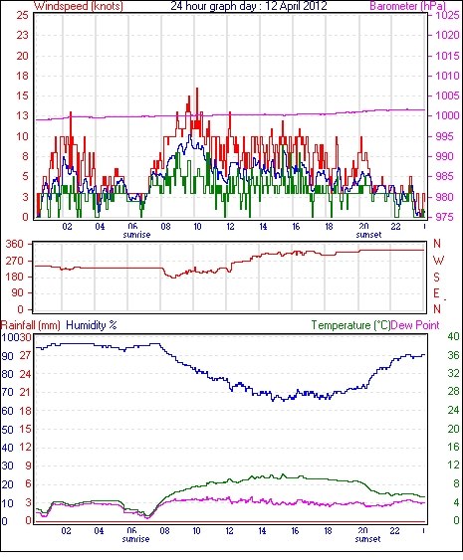Viewport: 463px width, 560px height.
Task: Click the Dew Point legend label
Action: [x=415, y=325]
